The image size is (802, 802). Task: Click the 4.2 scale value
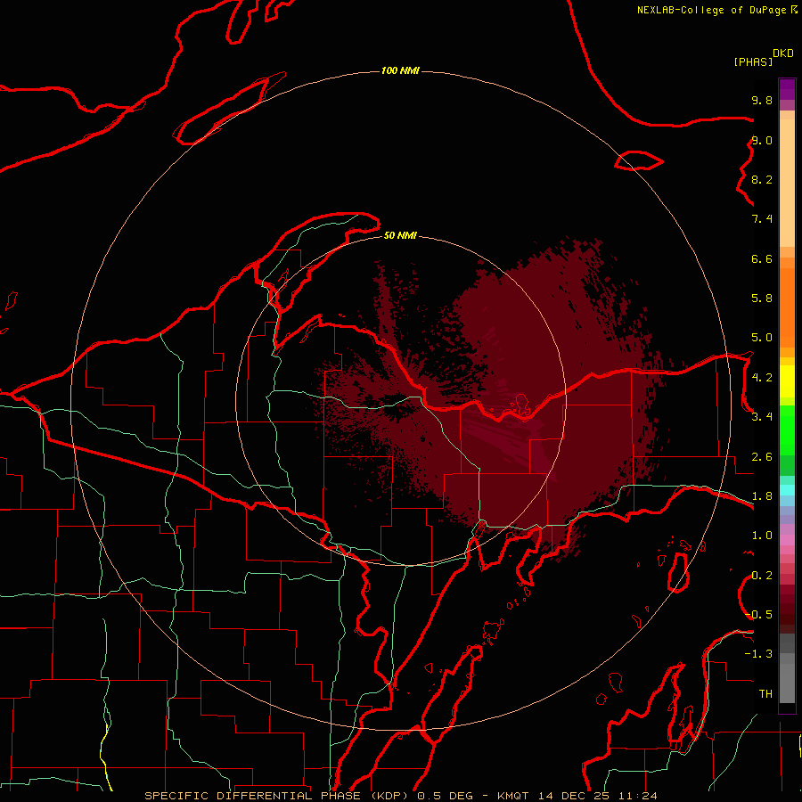tap(762, 378)
